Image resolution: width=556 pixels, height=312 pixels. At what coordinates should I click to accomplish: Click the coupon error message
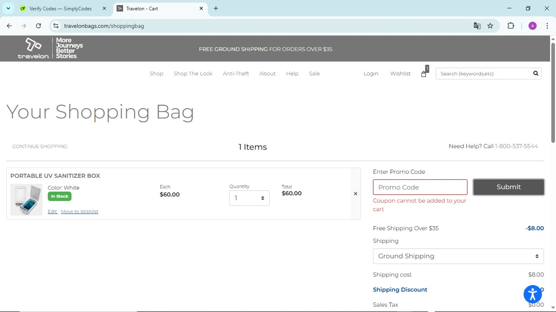(x=420, y=205)
